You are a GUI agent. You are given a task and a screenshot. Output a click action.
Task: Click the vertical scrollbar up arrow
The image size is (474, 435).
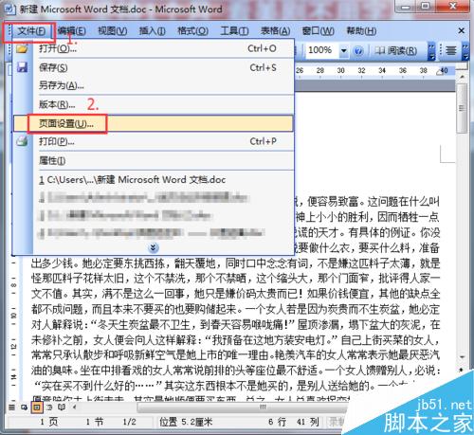coord(462,76)
